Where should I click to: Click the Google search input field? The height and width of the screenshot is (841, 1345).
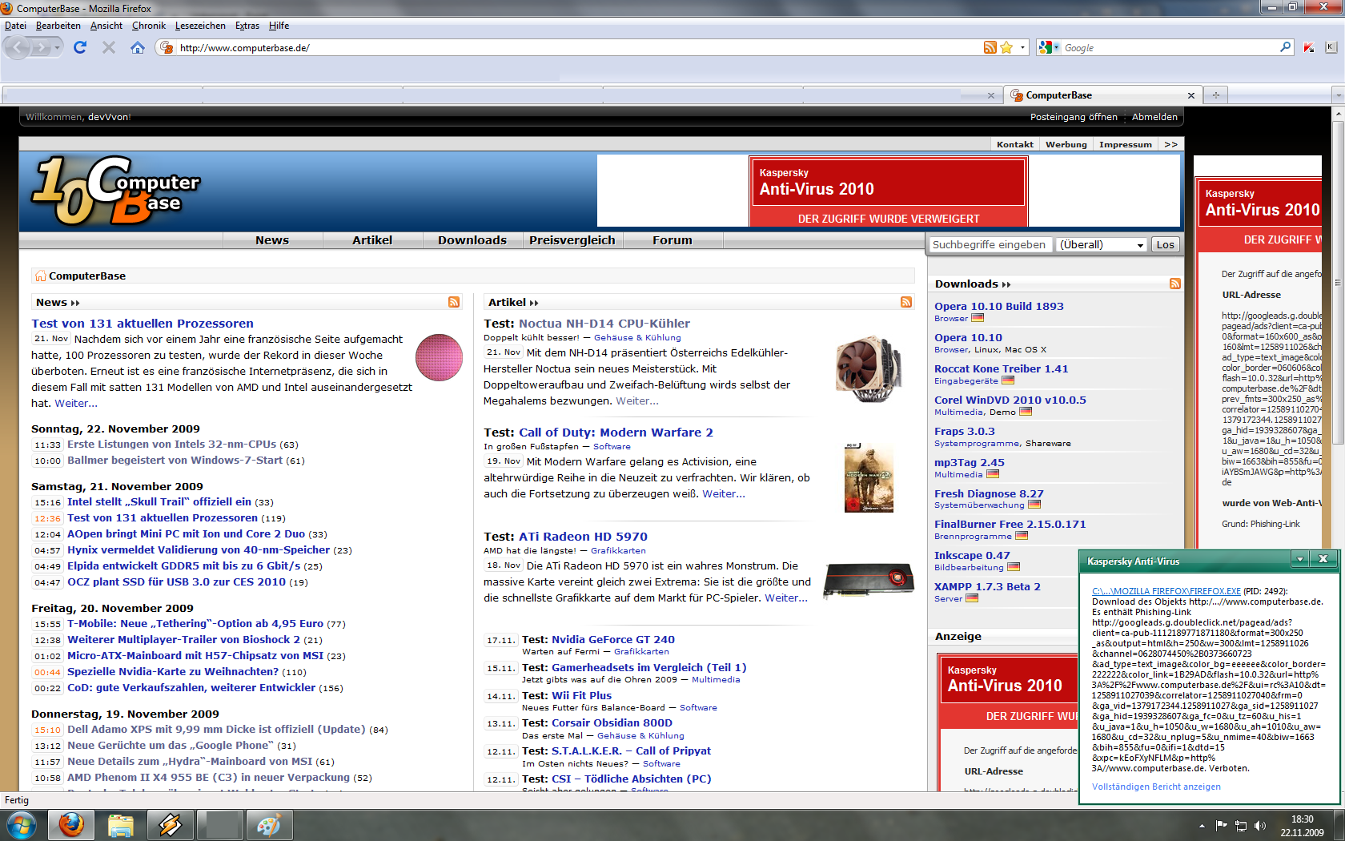pos(1169,47)
